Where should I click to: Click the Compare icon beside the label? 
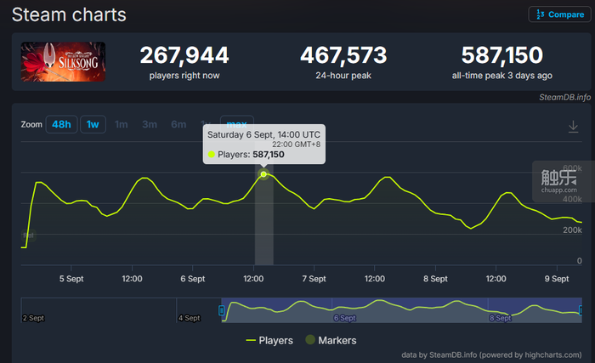537,14
